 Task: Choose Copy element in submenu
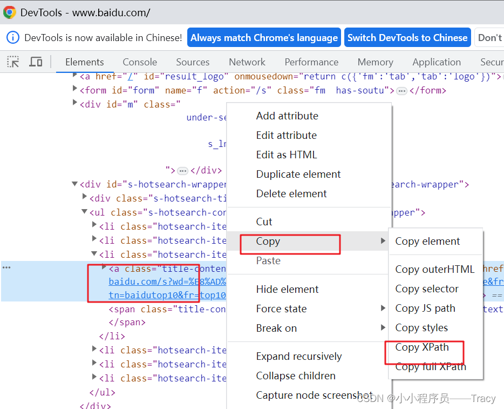pyautogui.click(x=436, y=241)
